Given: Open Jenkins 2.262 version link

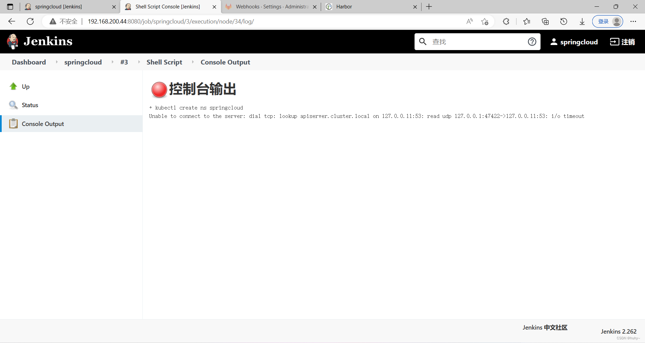Looking at the screenshot, I should (618, 331).
